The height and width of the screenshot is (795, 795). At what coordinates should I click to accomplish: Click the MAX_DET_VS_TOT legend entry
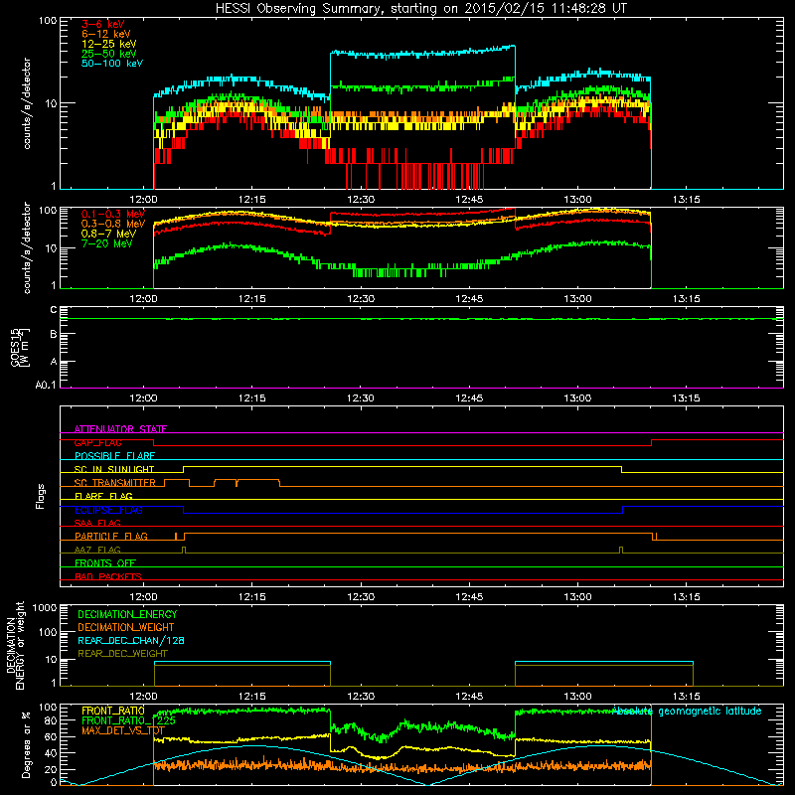(x=122, y=730)
